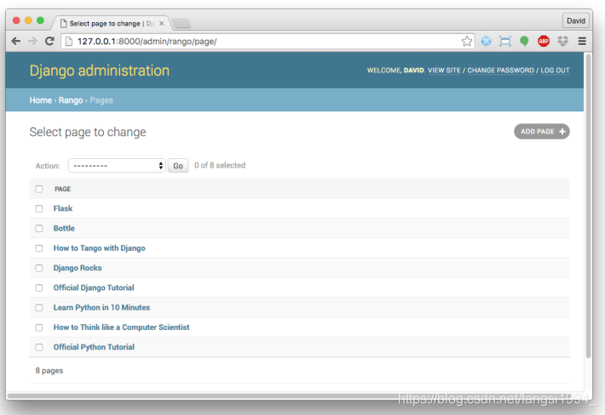Viewport: 605px width, 415px height.
Task: Click the browser forward arrow
Action: coord(32,41)
